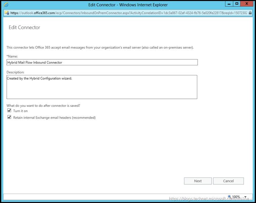Uncheck the 'Turn it on' checkbox
This screenshot has width=256, height=203.
[9, 111]
